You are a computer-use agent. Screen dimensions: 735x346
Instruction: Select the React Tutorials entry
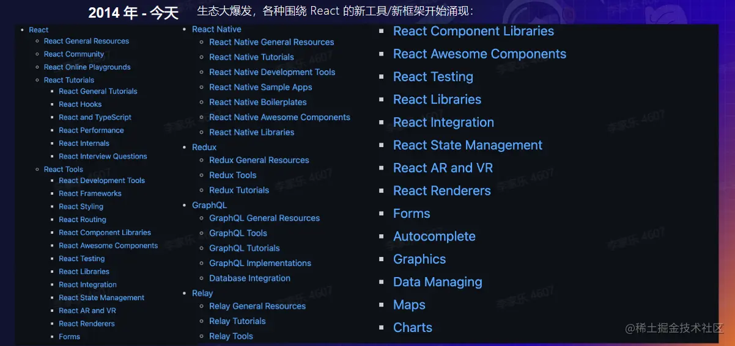[x=69, y=80]
